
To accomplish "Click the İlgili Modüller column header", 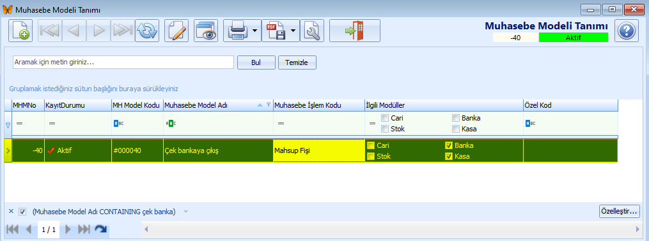I will [444, 105].
